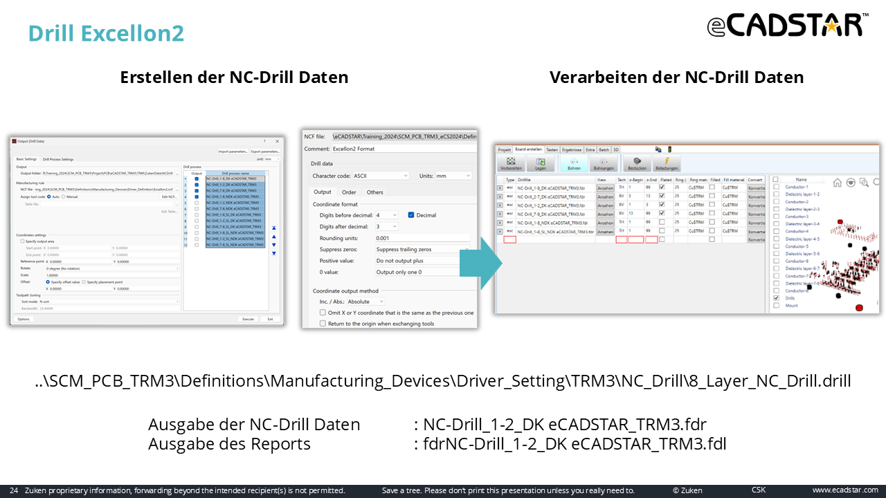This screenshot has height=498, width=886.
Task: Open the Batch tab
Action: [604, 149]
